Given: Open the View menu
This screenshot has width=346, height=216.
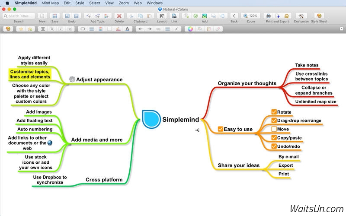Looking at the screenshot, I should coord(109,3).
